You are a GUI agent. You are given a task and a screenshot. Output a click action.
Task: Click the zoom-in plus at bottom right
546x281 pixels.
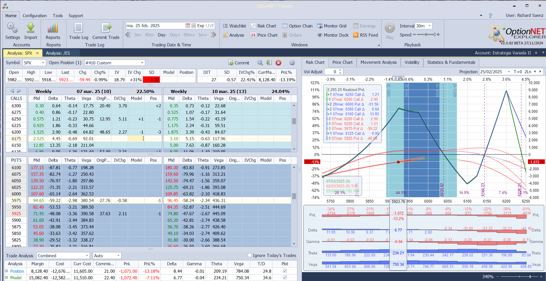(x=541, y=276)
